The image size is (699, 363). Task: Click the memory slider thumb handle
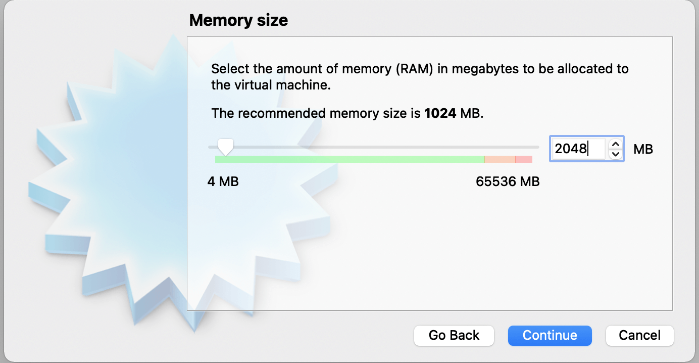tap(225, 147)
